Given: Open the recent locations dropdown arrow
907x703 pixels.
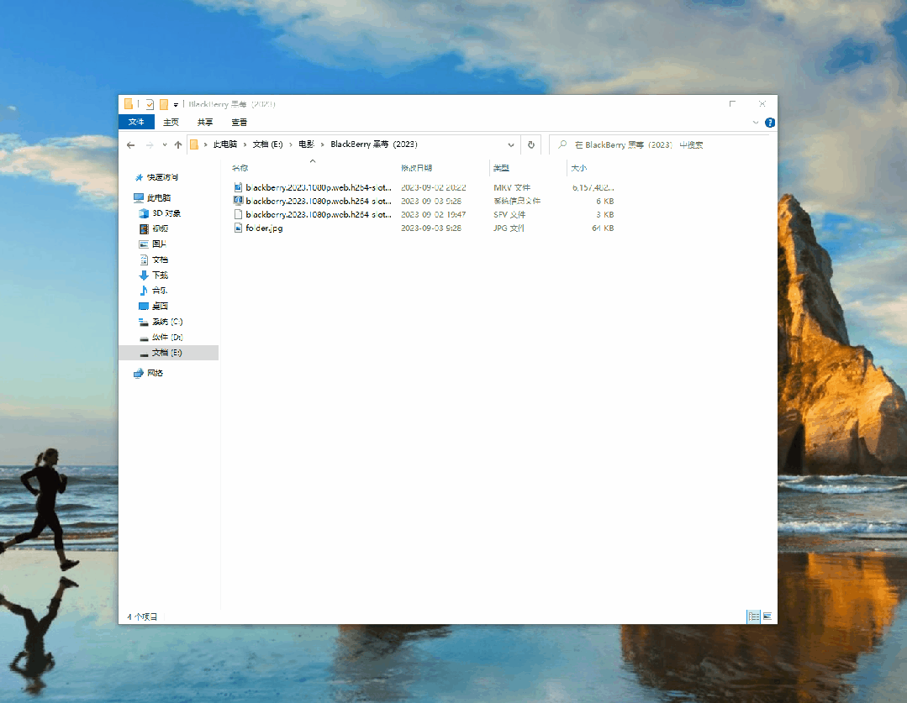Looking at the screenshot, I should point(165,144).
